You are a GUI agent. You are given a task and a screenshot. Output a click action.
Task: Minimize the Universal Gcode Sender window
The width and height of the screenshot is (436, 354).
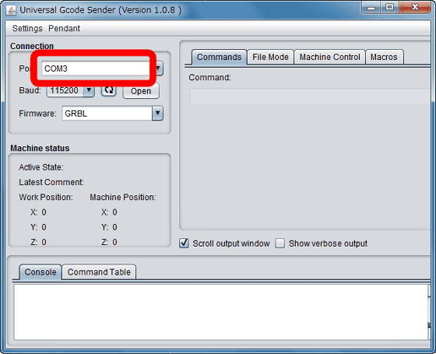(371, 8)
